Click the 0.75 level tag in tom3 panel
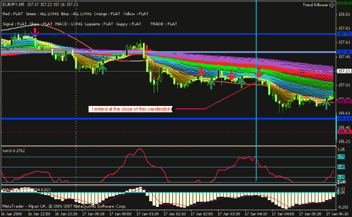 pyautogui.click(x=341, y=157)
